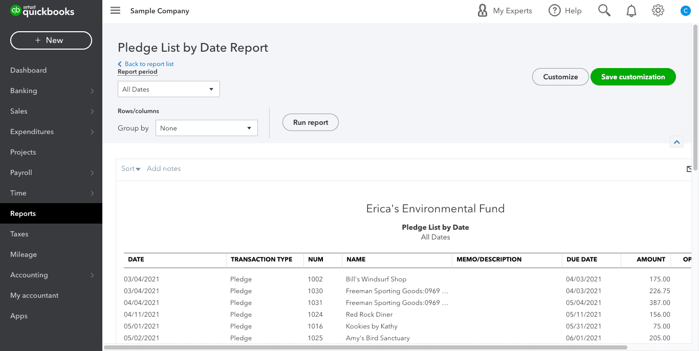Go to Dashboard
The height and width of the screenshot is (351, 699).
point(29,70)
